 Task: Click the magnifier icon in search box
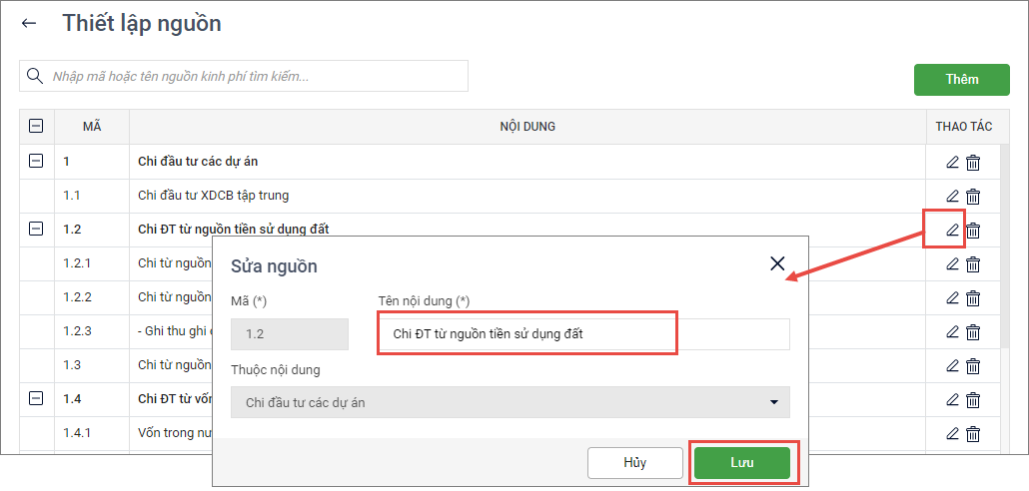click(35, 77)
